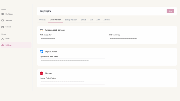Click the Hetzner section heading

pos(49,73)
